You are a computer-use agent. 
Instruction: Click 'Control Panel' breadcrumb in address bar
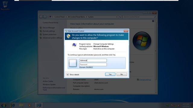(x=59, y=17)
